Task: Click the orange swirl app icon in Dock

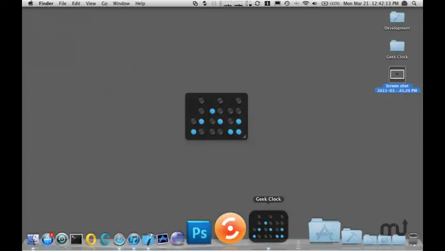Action: tap(230, 228)
